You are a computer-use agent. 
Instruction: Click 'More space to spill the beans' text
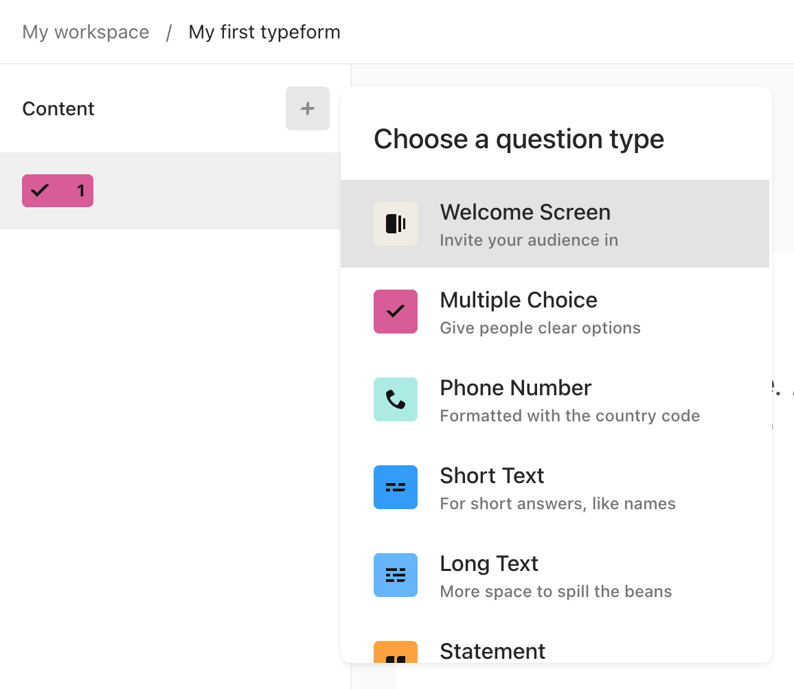point(556,592)
